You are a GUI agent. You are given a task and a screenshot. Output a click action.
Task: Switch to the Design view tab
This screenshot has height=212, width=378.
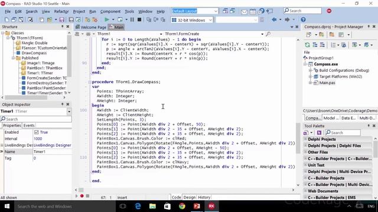190,197
